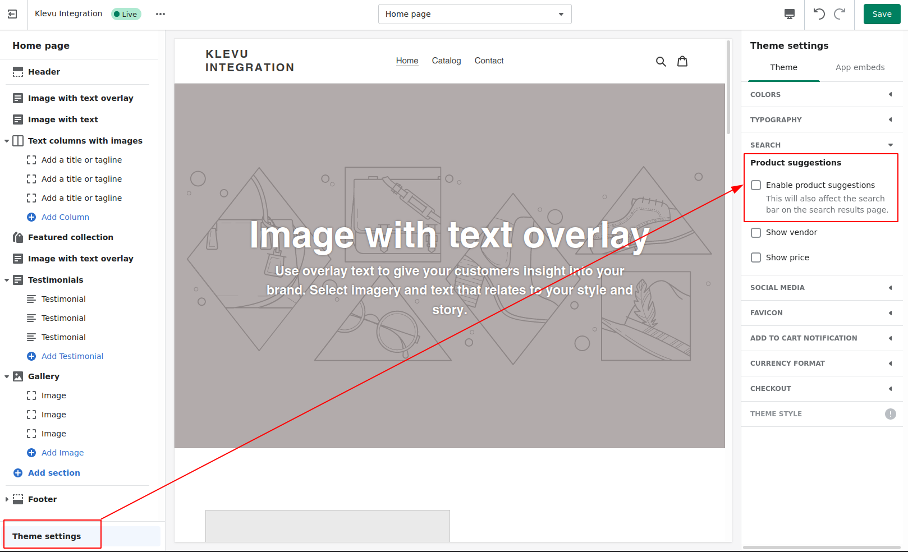Select the Catalog menu item in preview
This screenshot has height=552, width=908.
point(446,61)
